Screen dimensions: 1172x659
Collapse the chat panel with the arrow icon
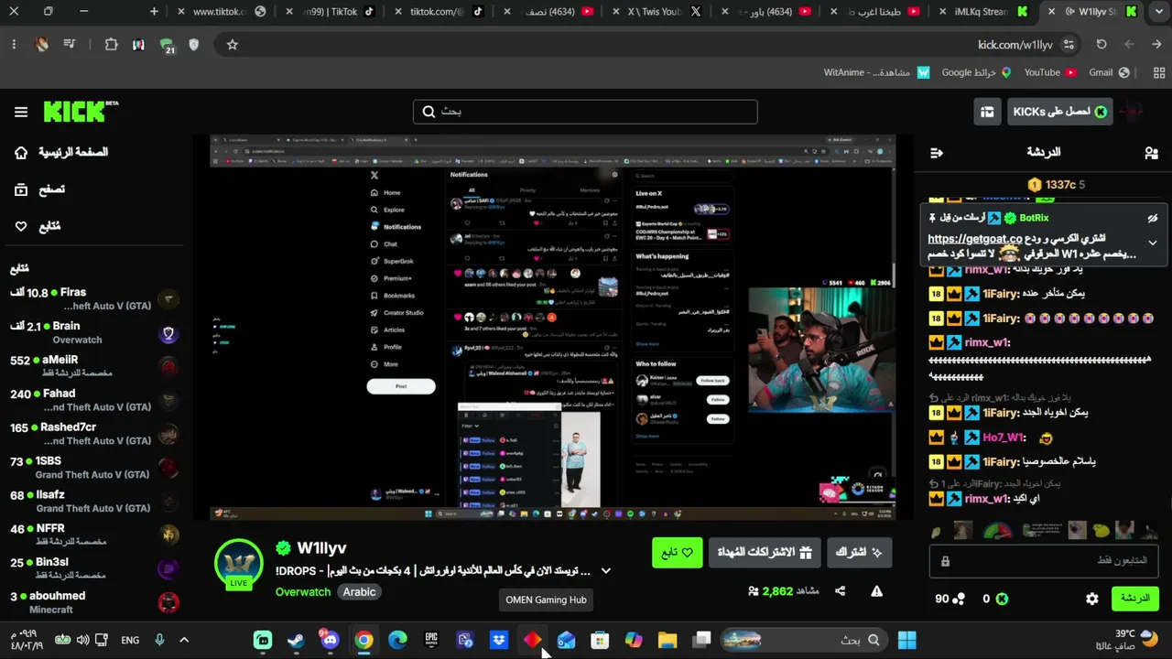(x=936, y=153)
